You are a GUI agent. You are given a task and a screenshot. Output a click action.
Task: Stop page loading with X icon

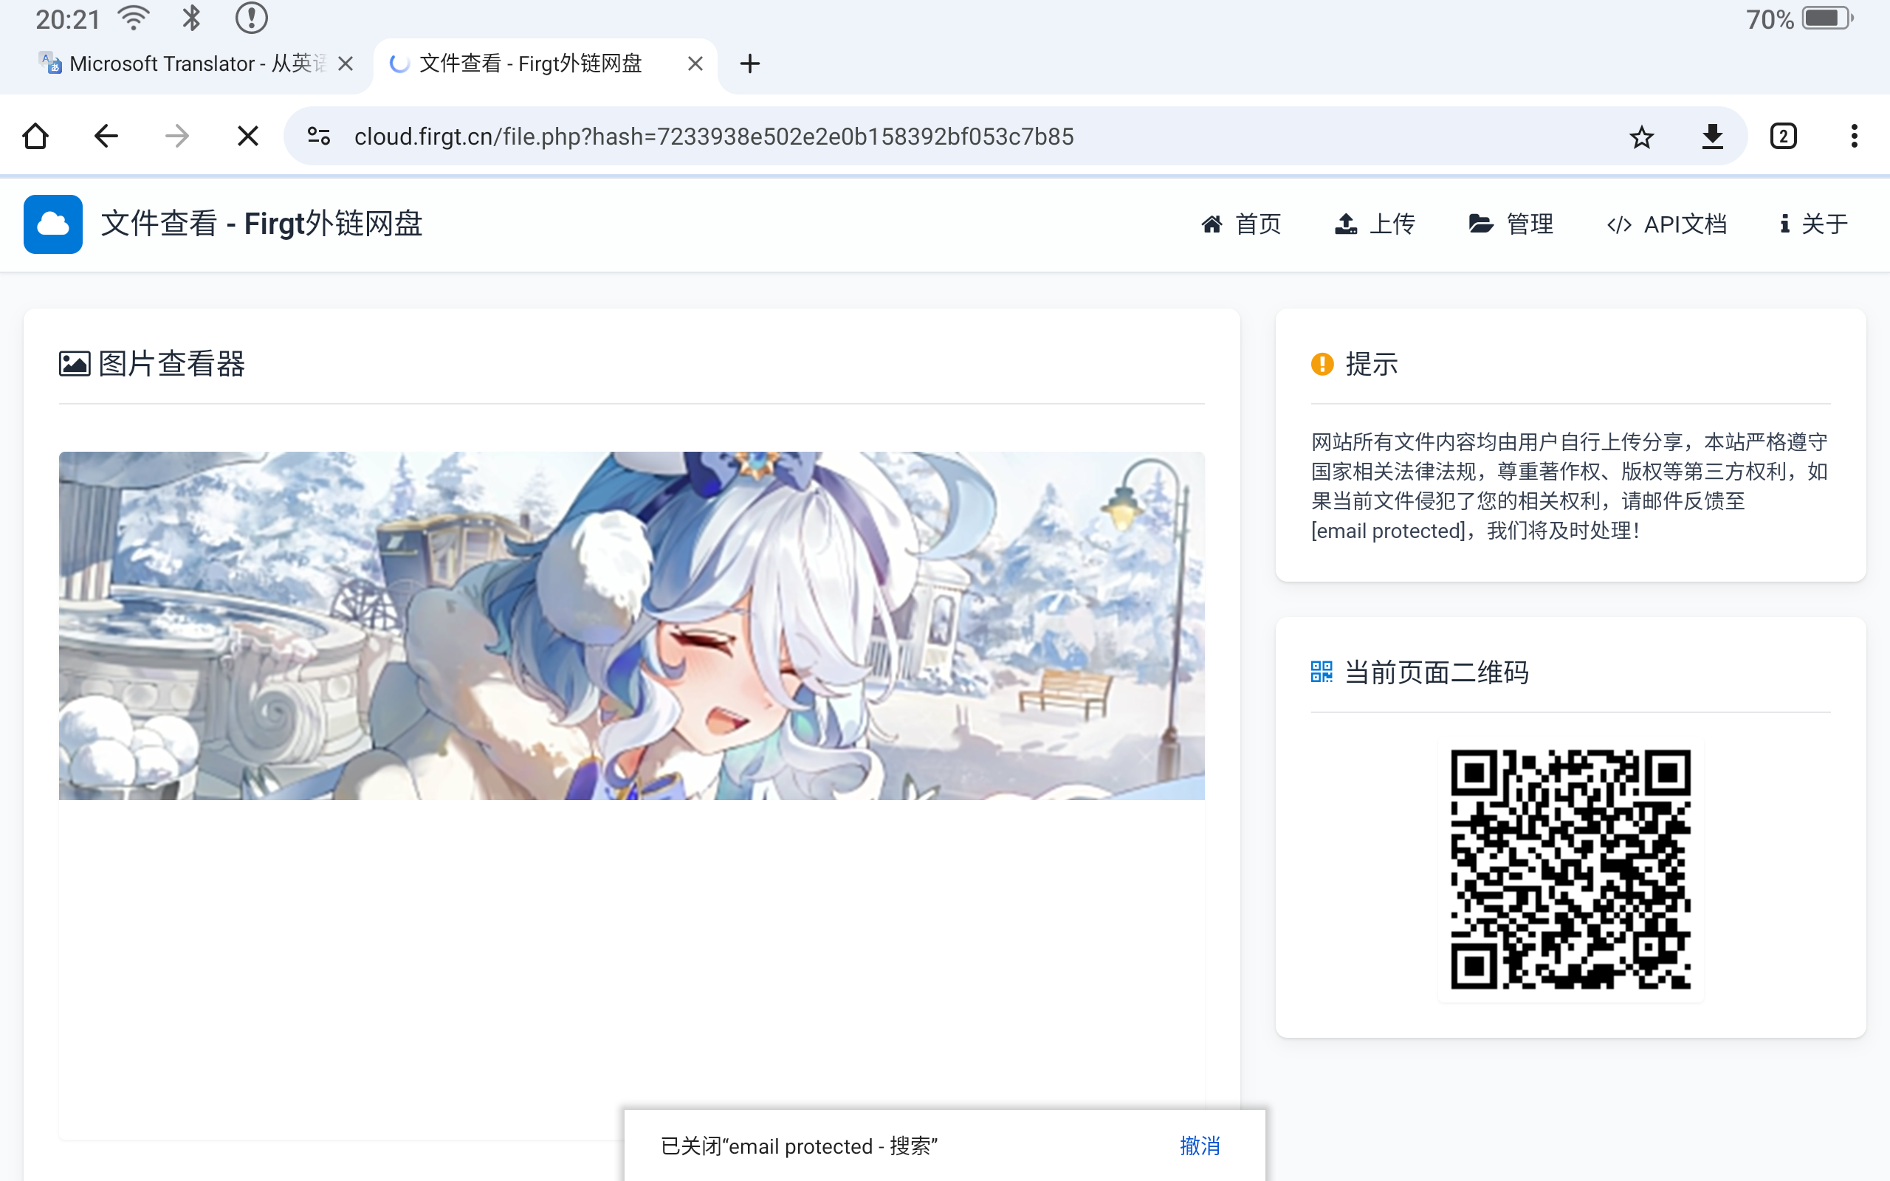247,137
